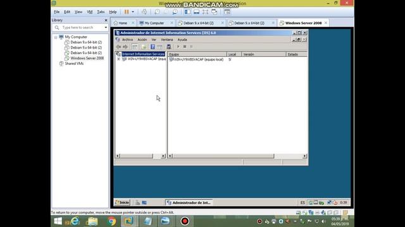Collapse the My Computer tree node
Viewport: 405px width, 227px height.
(x=56, y=37)
